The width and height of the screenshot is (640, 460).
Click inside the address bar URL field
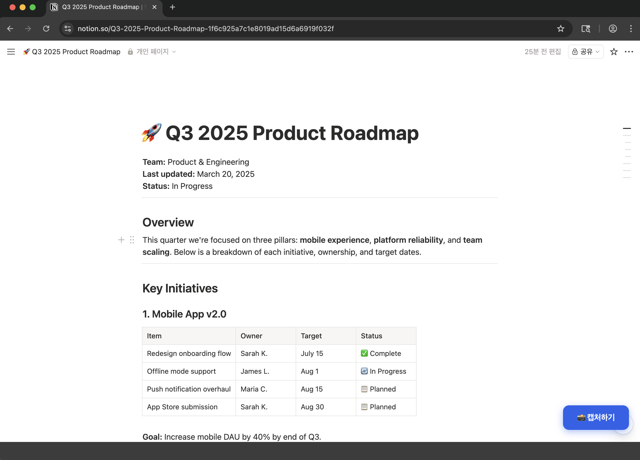[x=205, y=29]
